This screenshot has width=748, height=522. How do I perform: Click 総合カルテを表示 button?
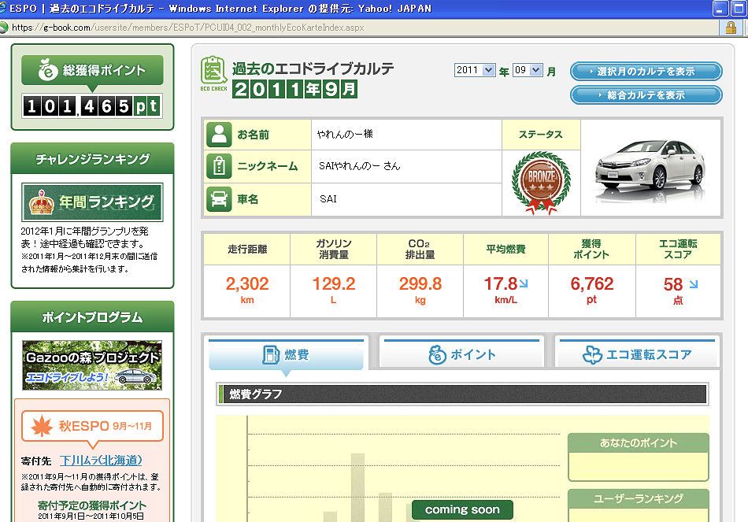click(646, 95)
